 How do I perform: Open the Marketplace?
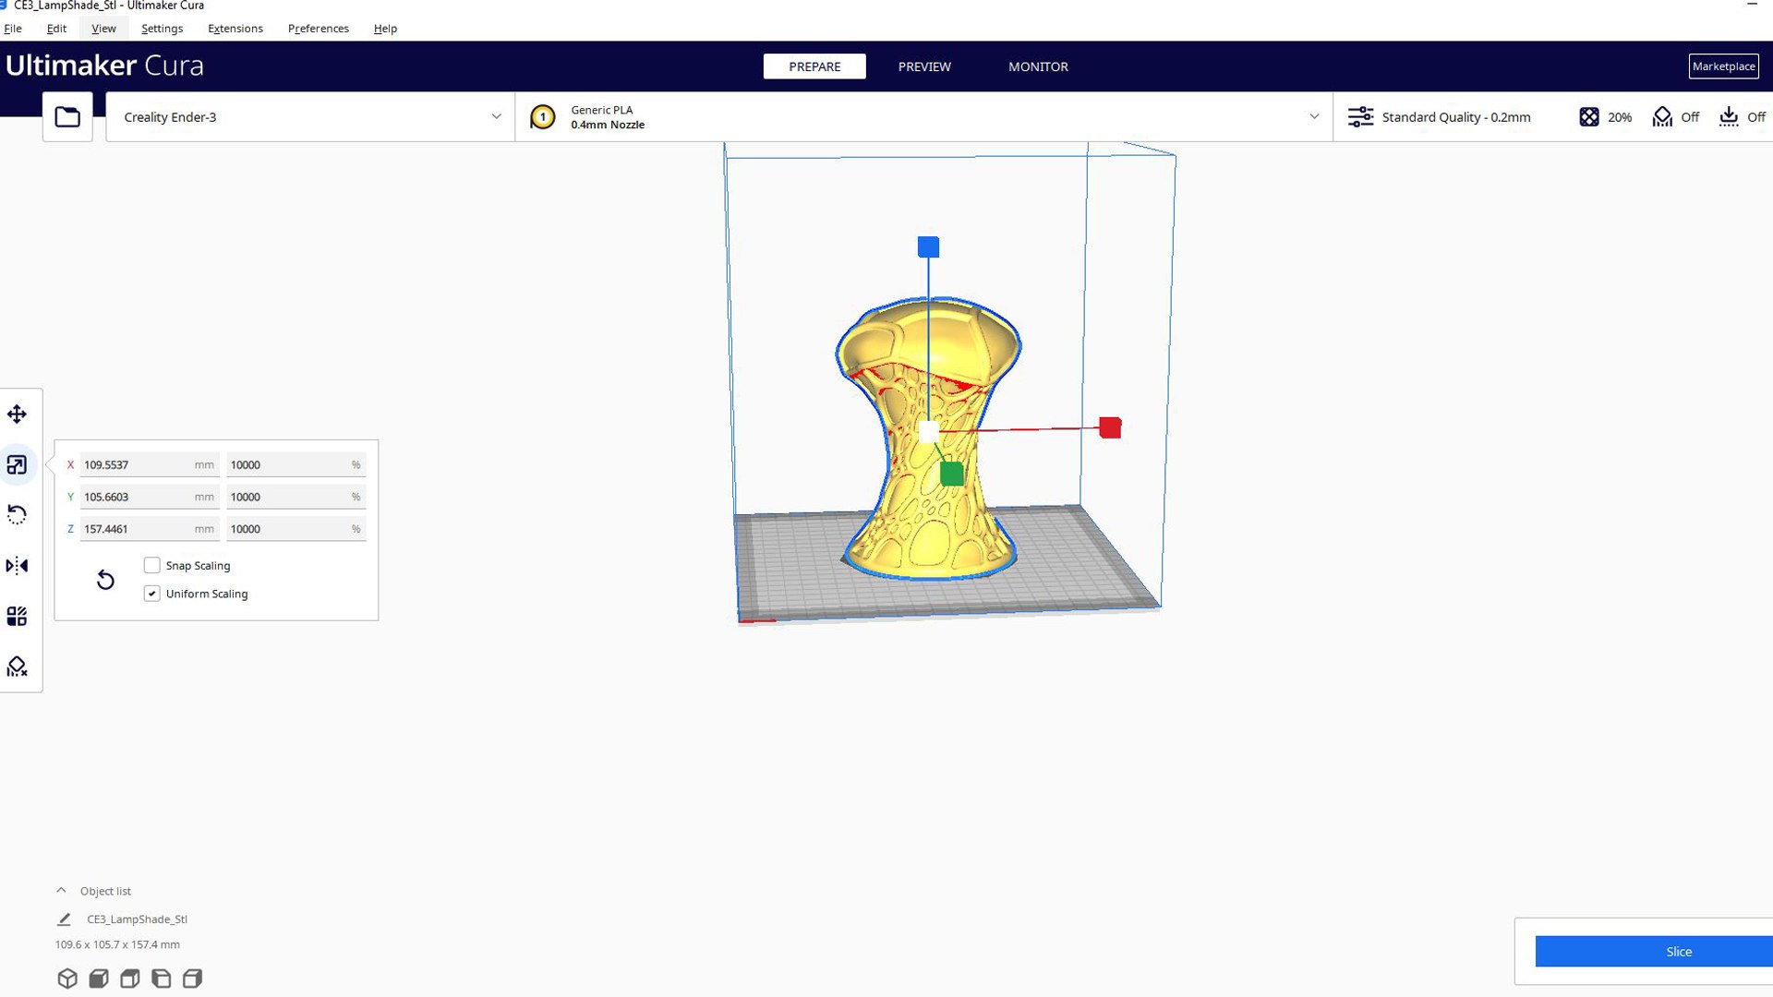1724,66
